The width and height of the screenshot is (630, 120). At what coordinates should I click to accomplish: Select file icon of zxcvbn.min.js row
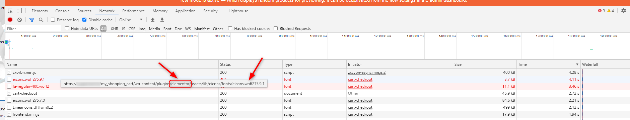pos(9,72)
